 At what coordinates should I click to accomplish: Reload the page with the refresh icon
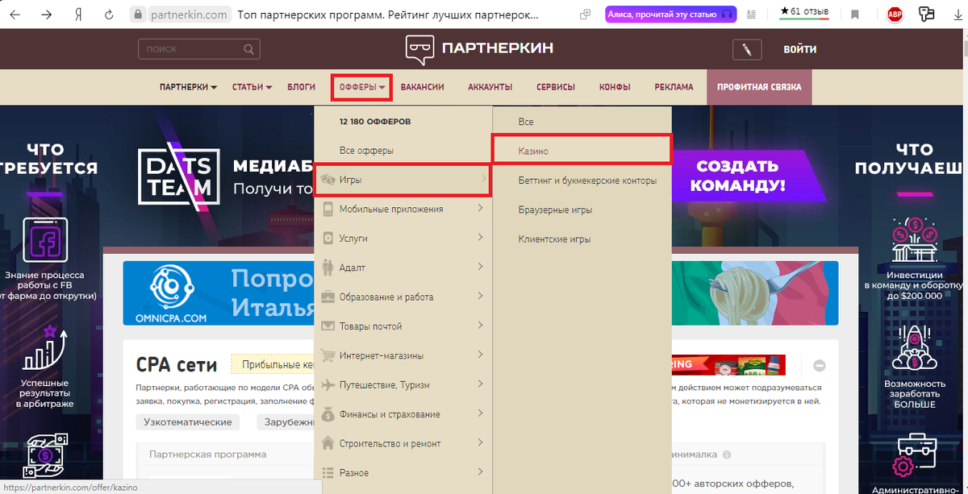click(108, 15)
